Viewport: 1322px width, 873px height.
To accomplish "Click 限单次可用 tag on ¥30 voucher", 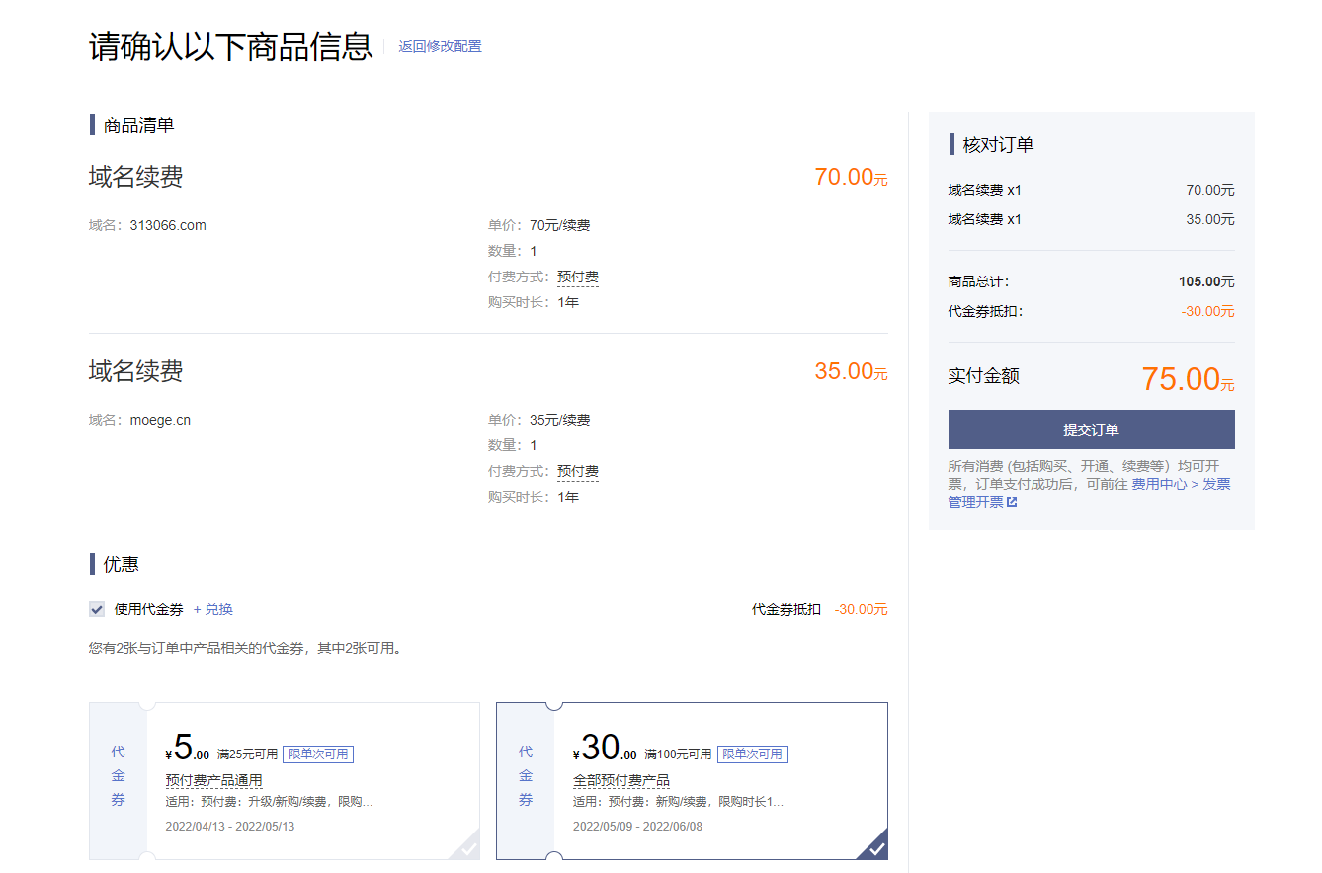I will click(753, 754).
